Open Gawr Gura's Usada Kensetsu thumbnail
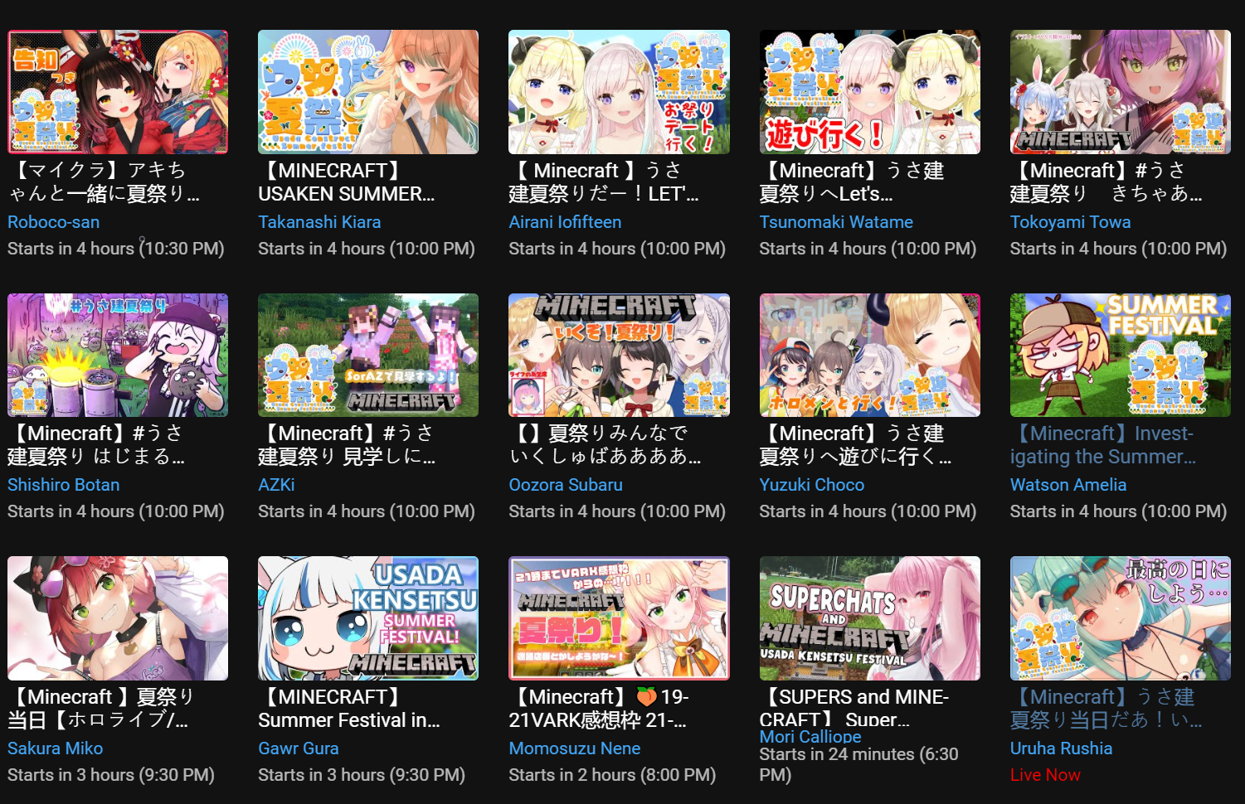The height and width of the screenshot is (804, 1245). (368, 618)
